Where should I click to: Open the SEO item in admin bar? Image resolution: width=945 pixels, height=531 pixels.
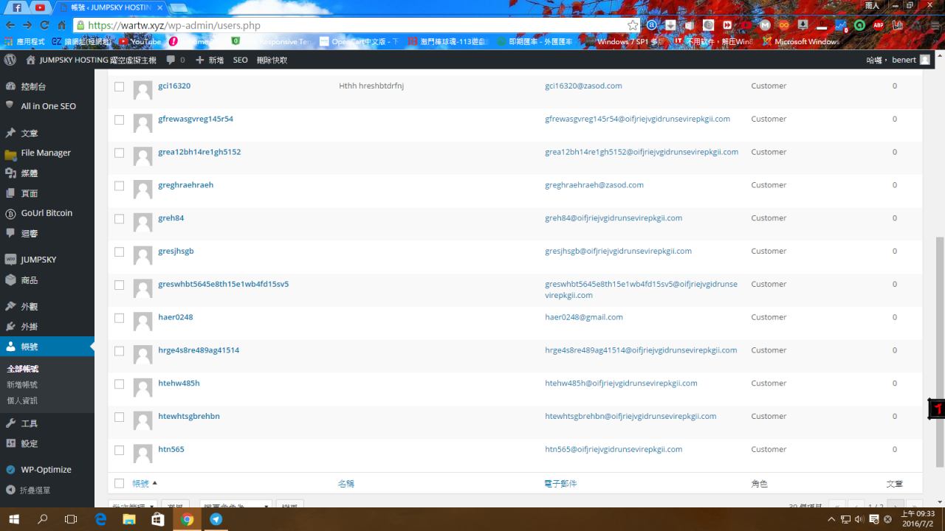click(x=240, y=60)
